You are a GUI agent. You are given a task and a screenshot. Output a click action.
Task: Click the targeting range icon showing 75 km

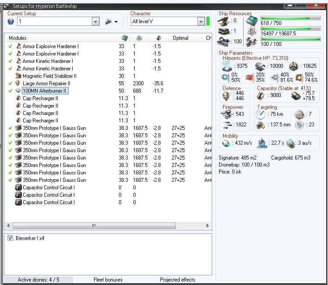click(x=261, y=115)
